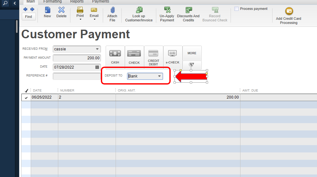Click the AMT. DUE column header
Screen dimensions: 317x177
click(250, 90)
